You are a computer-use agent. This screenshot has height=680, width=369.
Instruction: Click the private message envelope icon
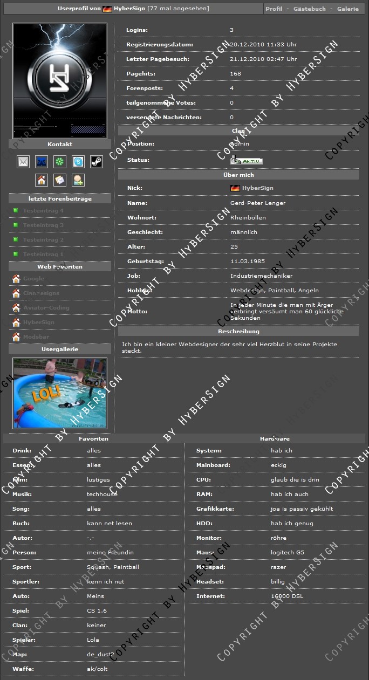[60, 180]
